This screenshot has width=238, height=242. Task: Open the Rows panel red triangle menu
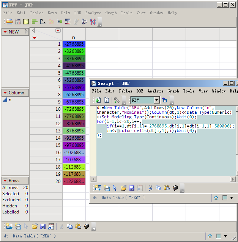pos(5,181)
